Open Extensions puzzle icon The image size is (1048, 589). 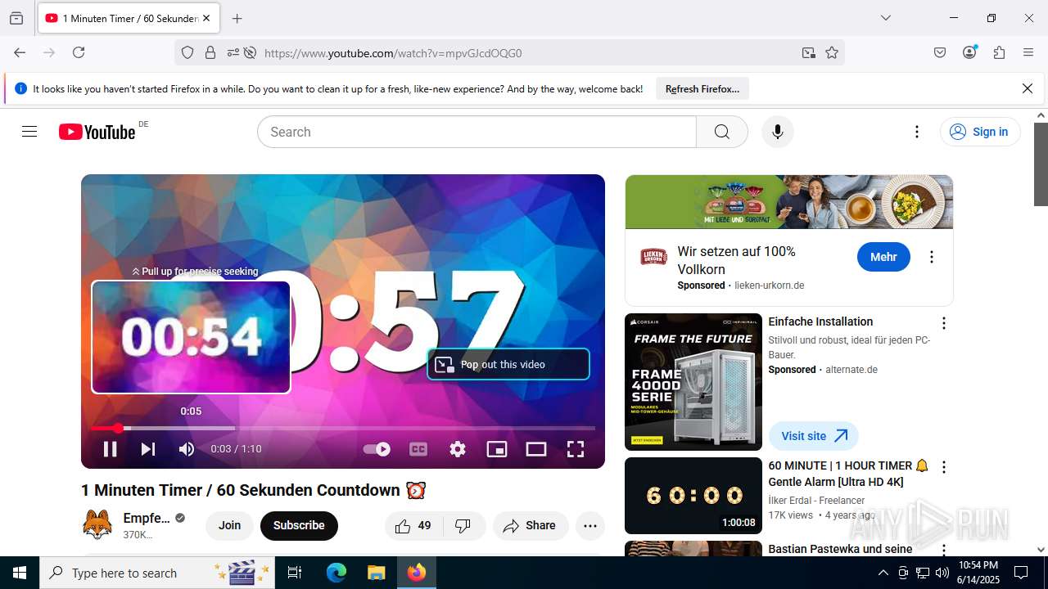999,52
